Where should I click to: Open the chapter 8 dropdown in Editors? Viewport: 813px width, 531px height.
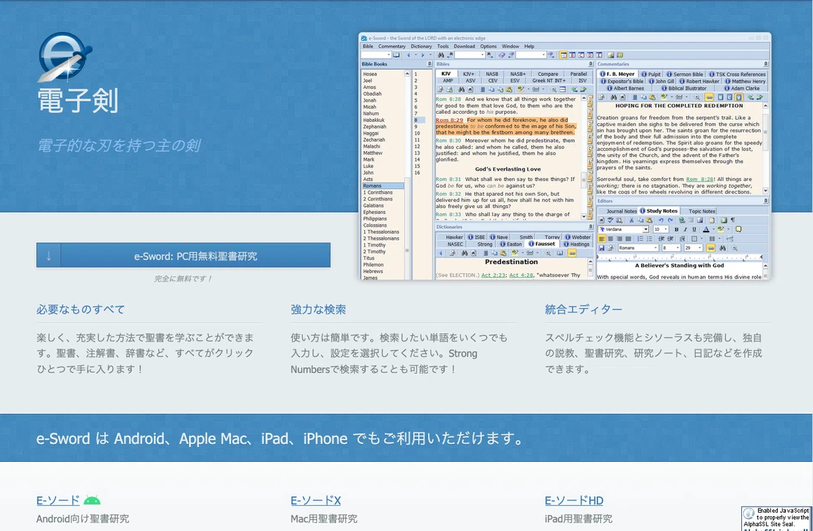[671, 248]
